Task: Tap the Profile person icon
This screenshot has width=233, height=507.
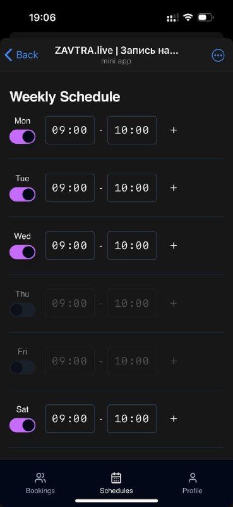Action: click(x=193, y=478)
